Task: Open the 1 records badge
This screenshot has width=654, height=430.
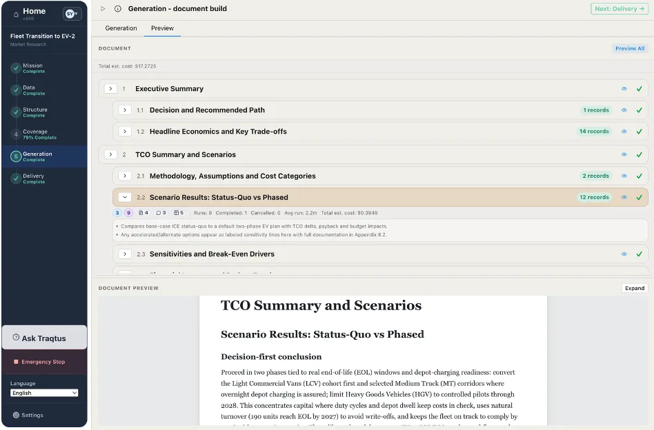Action: pos(595,110)
